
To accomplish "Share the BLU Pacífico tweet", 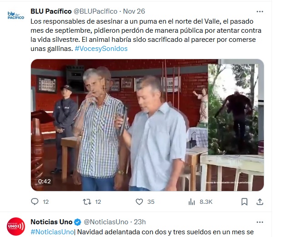I will pos(260,202).
